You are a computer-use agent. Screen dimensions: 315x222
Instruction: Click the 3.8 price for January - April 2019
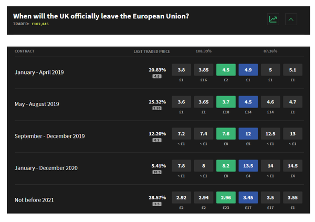(x=181, y=69)
